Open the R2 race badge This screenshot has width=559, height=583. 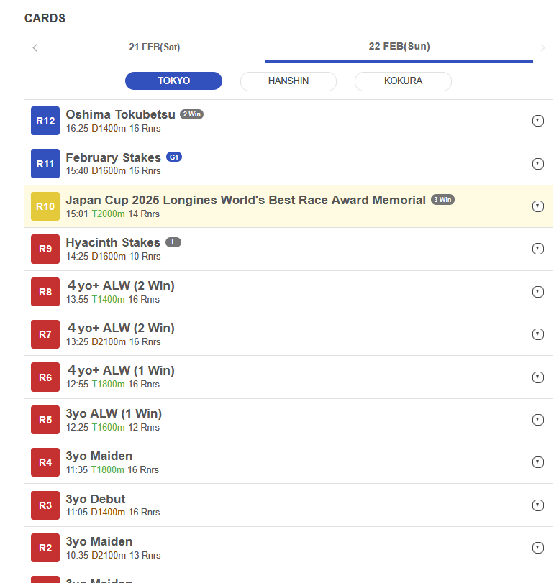pos(45,548)
